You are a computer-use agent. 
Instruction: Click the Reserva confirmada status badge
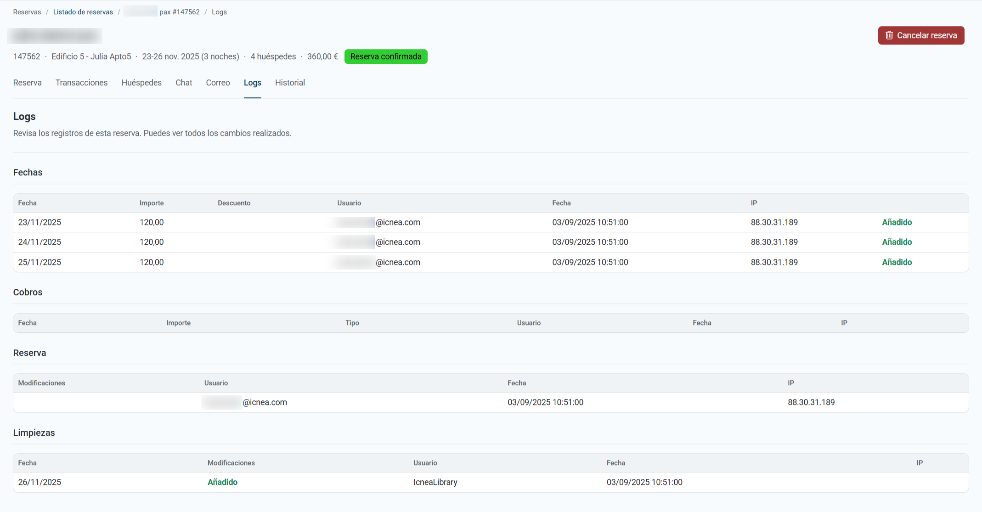pos(385,56)
